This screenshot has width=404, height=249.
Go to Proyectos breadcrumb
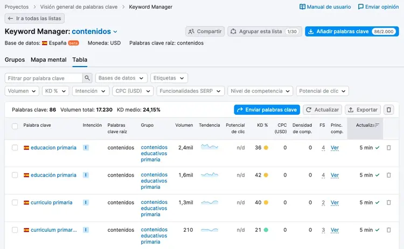pyautogui.click(x=17, y=7)
